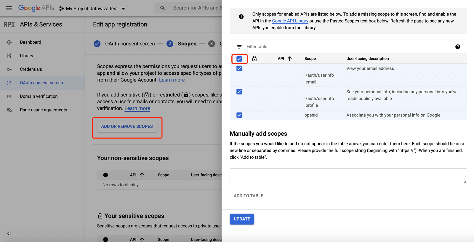Click the View your email address description
The height and width of the screenshot is (242, 474).
click(x=370, y=68)
